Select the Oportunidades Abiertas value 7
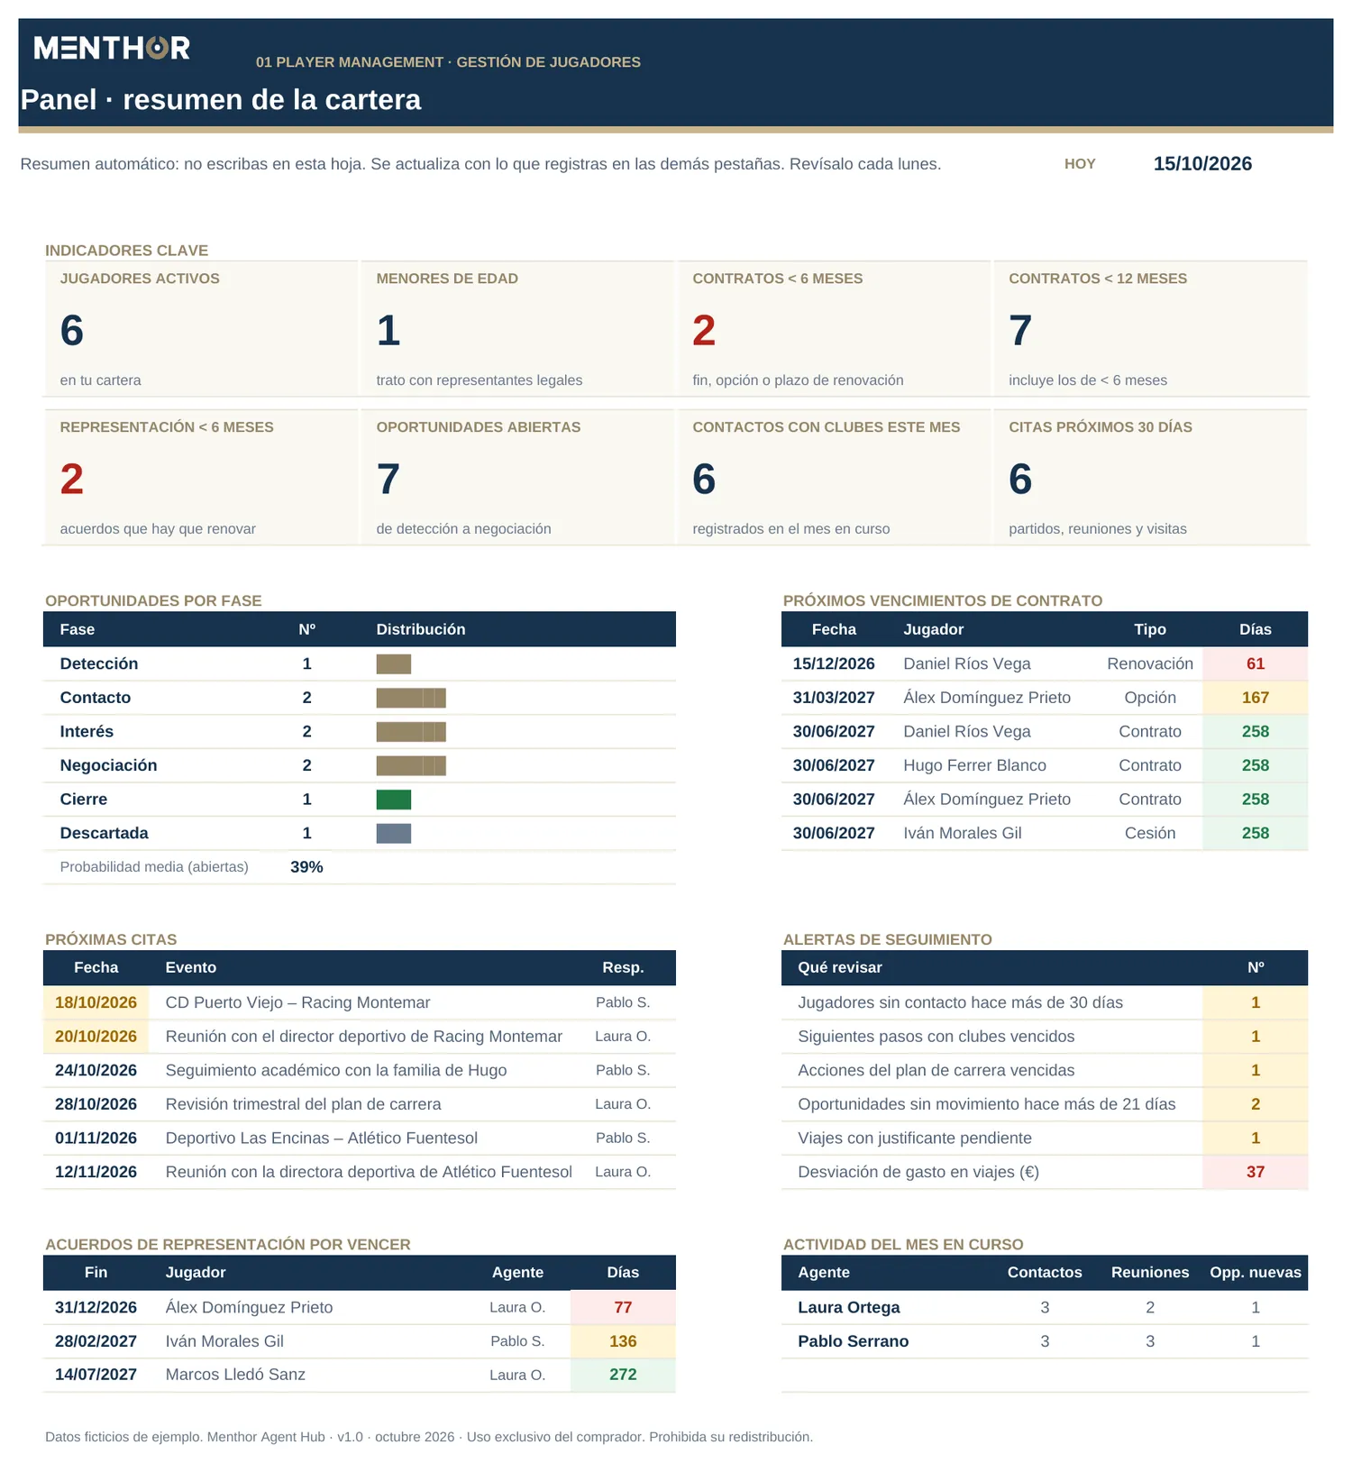 tap(388, 480)
